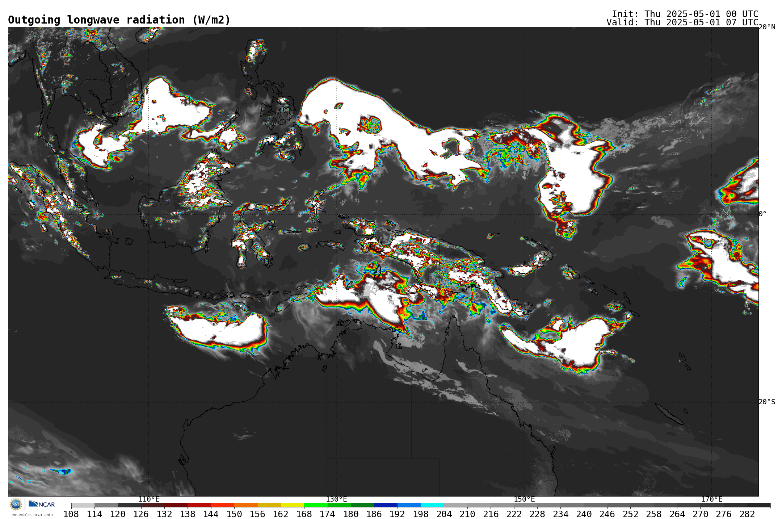Click the 120 colorbar tick label
Viewport: 782px width, 519px height.
[x=118, y=514]
